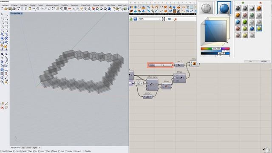This screenshot has width=272, height=153.
Task: Toggle the Cen osnap checkbox
Action: click(x=28, y=151)
